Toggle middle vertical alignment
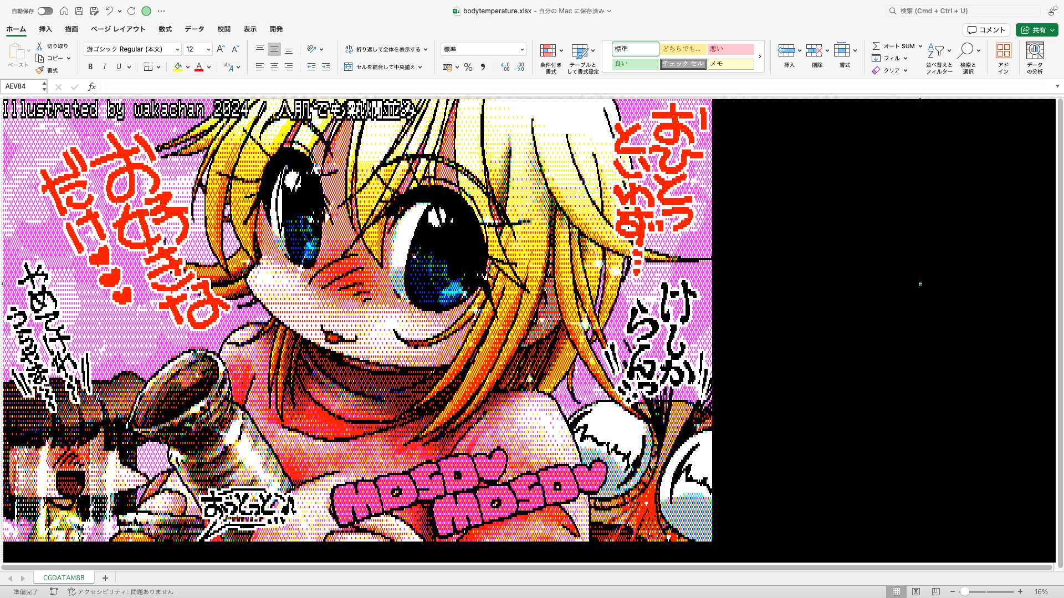This screenshot has height=598, width=1064. click(x=274, y=49)
